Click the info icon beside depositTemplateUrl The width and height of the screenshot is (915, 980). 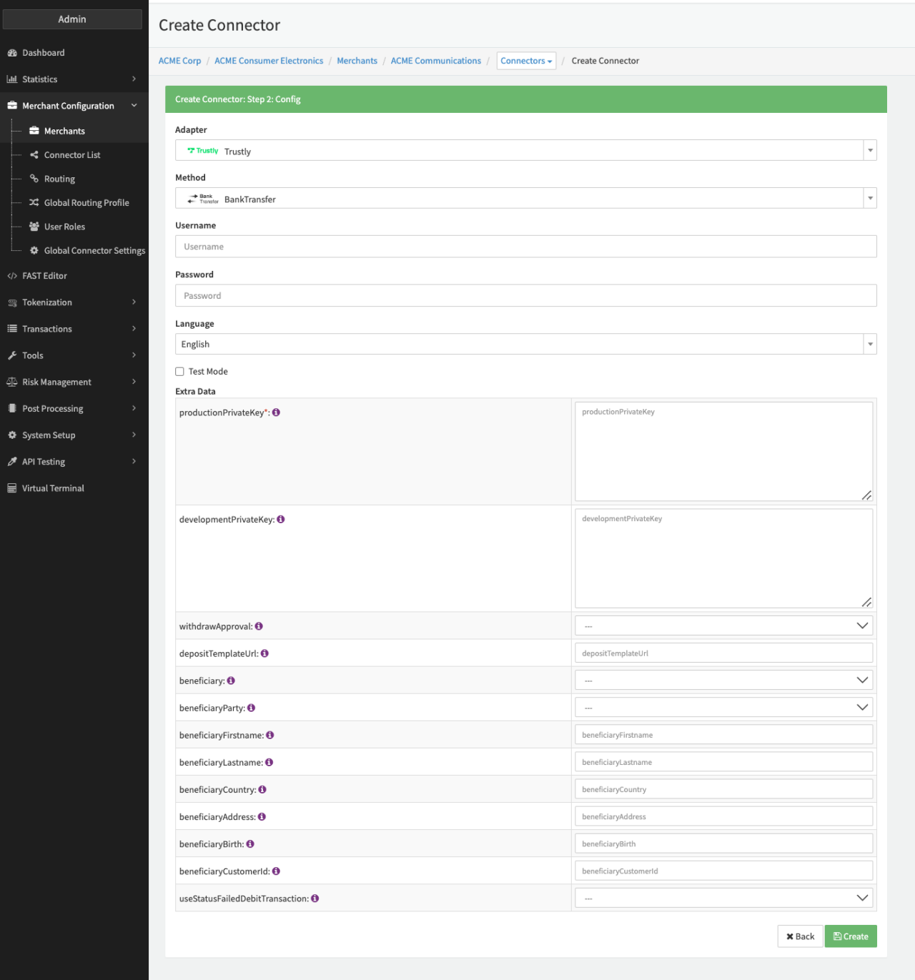264,653
